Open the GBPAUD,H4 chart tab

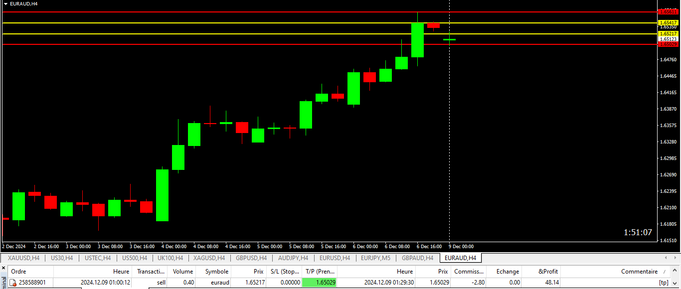tap(417, 258)
